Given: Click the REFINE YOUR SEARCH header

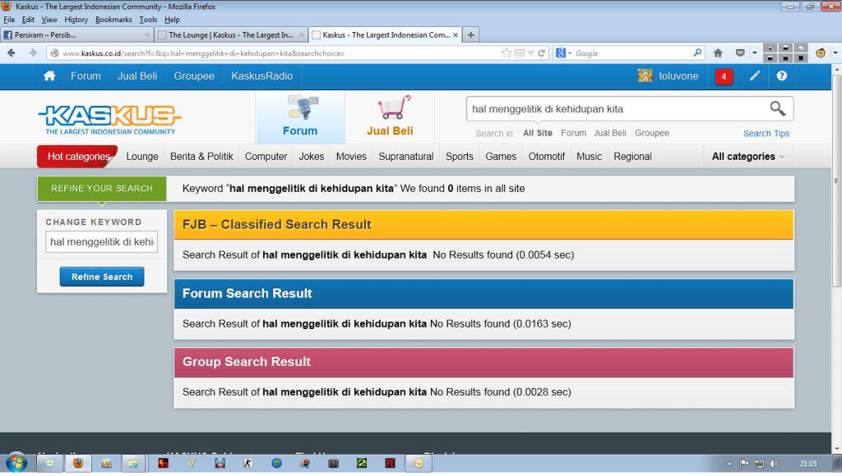Looking at the screenshot, I should pos(102,189).
